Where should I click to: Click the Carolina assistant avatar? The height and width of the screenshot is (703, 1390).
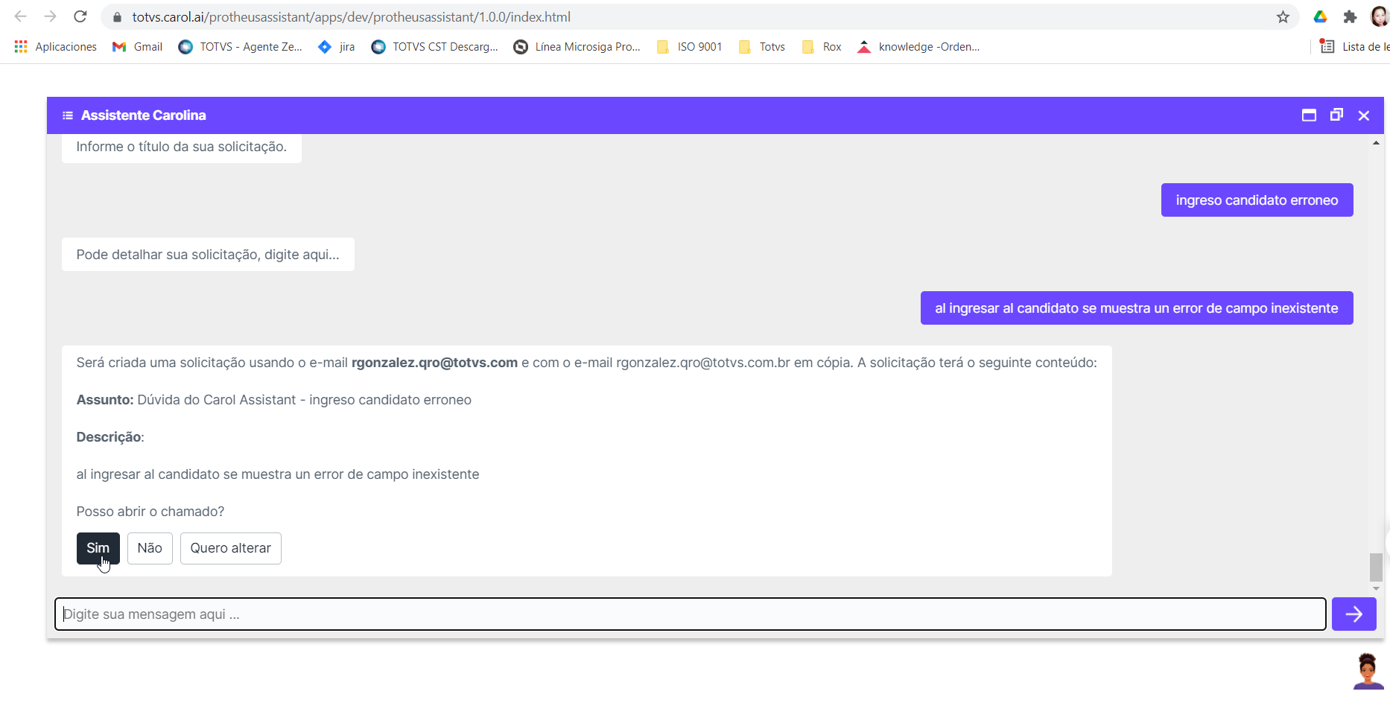point(1368,671)
